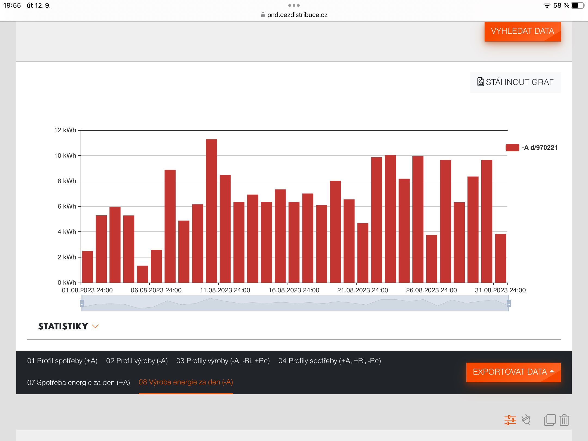The height and width of the screenshot is (441, 588).
Task: Click the 12 kWh axis label
Action: point(65,130)
